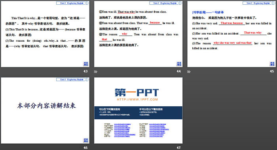This screenshot has width=277, height=150.
Task: Click the blue corner icon on slide 44
Action: click(179, 64)
